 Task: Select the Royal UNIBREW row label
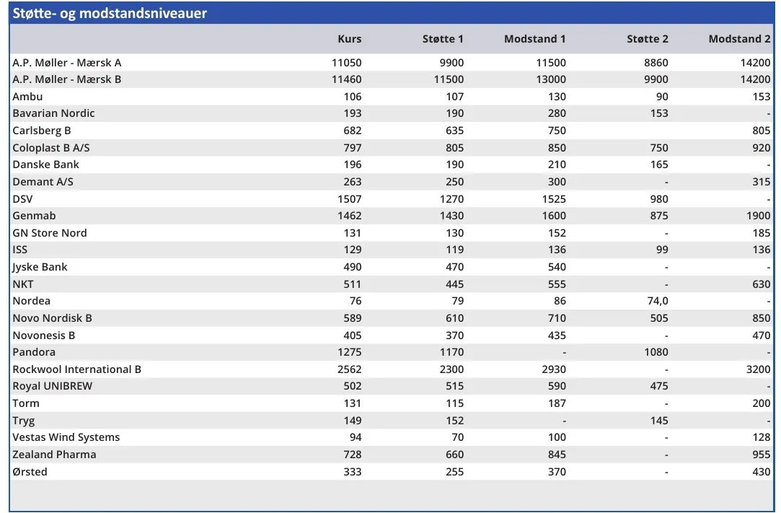[53, 386]
